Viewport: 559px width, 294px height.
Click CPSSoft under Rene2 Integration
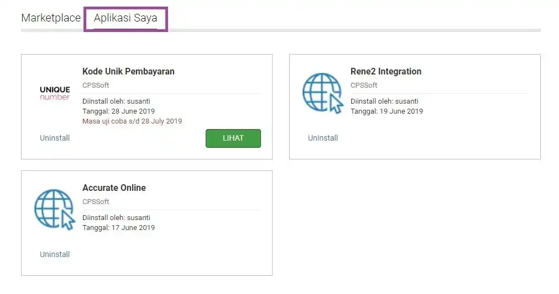(364, 85)
